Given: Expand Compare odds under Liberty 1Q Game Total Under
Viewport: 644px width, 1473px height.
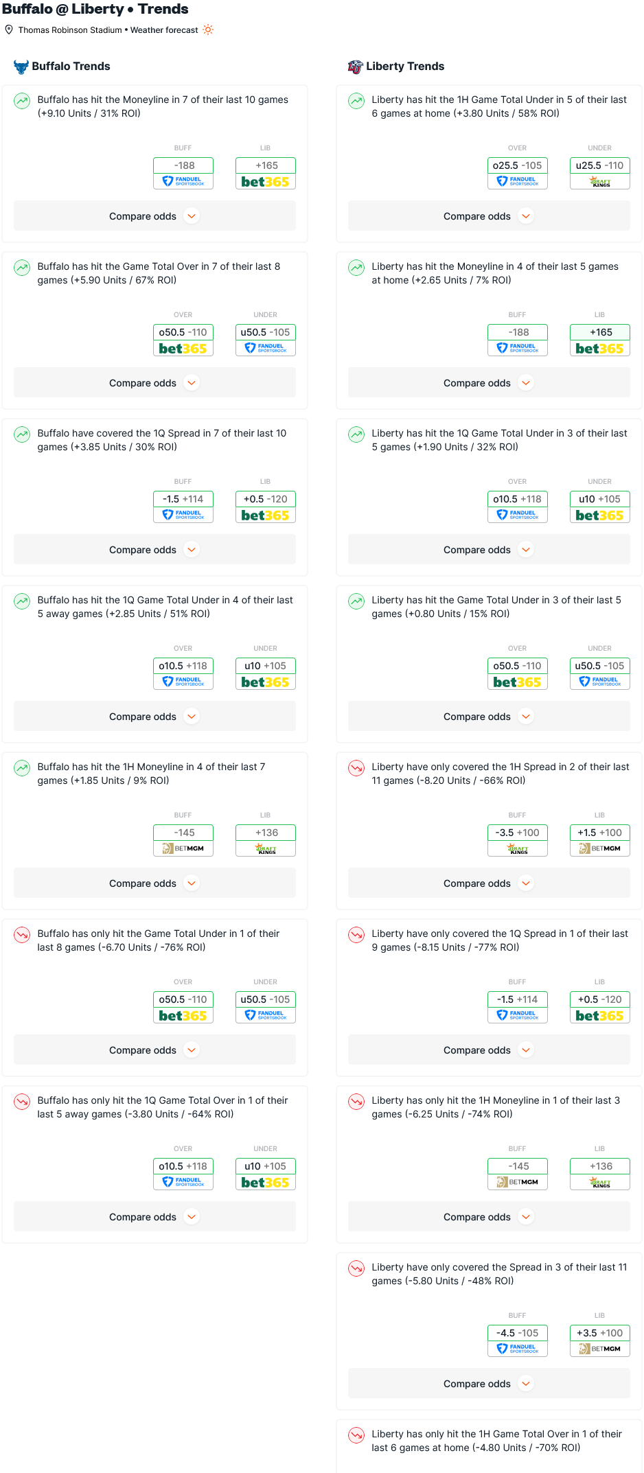Looking at the screenshot, I should click(x=489, y=549).
